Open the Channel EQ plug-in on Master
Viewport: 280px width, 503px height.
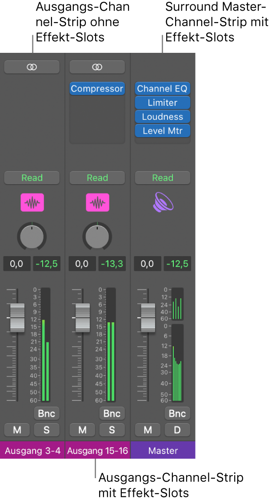(x=163, y=88)
